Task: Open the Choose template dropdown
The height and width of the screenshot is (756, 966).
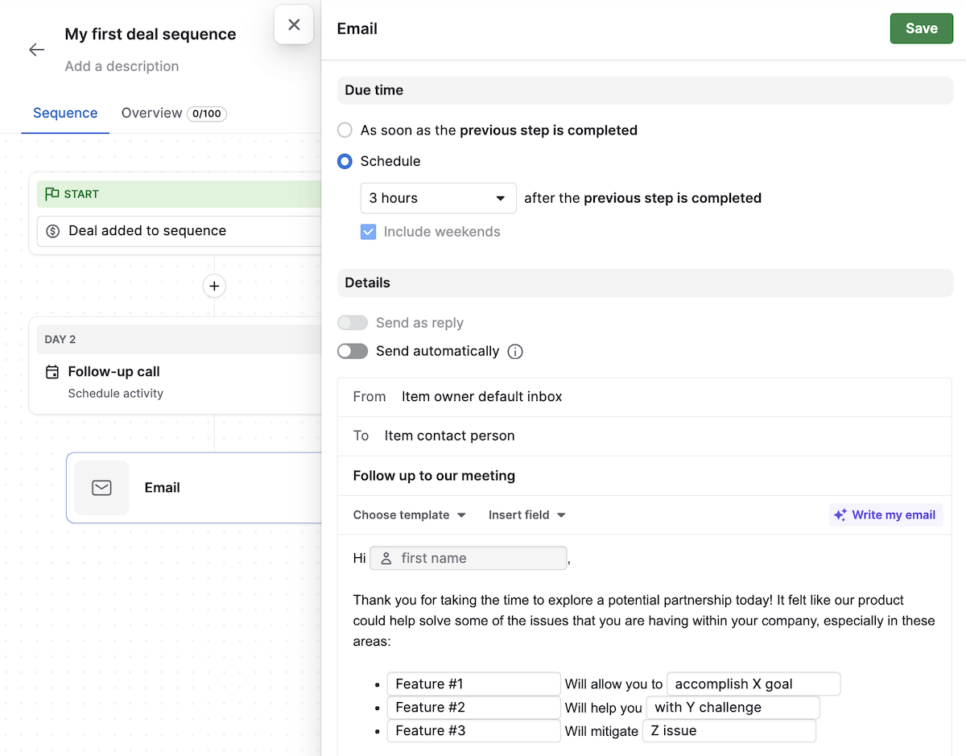Action: tap(408, 514)
